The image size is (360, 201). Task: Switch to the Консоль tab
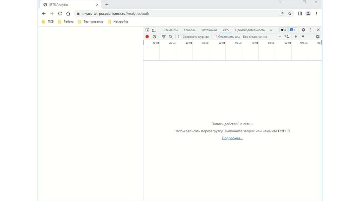189,30
